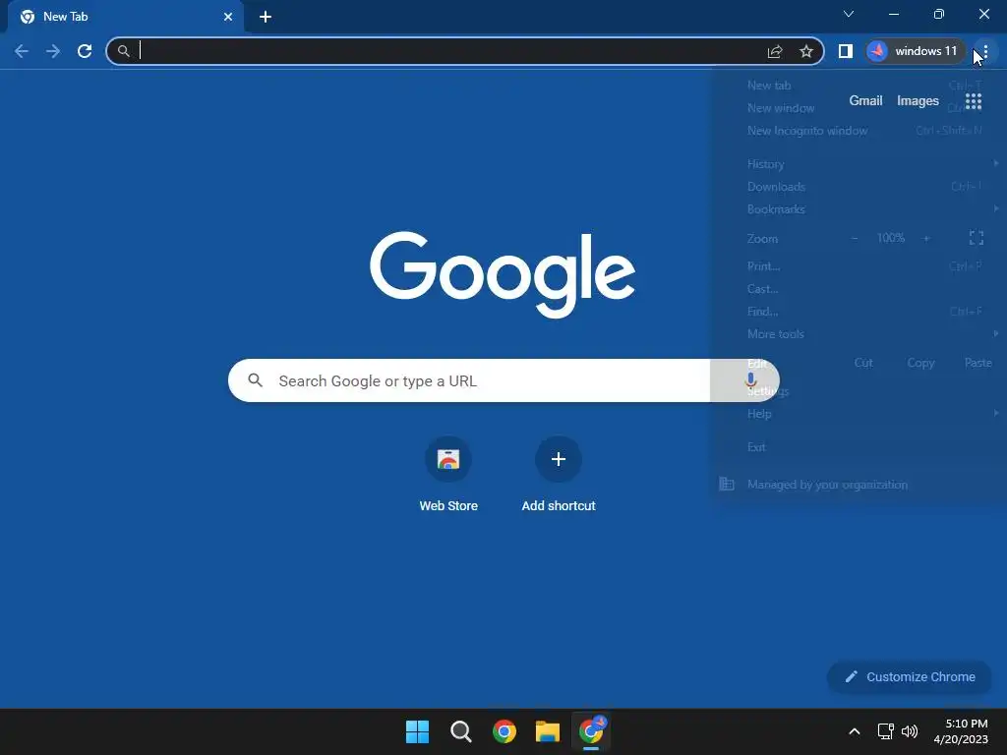Open Gmail link
Image resolution: width=1007 pixels, height=755 pixels.
(865, 101)
